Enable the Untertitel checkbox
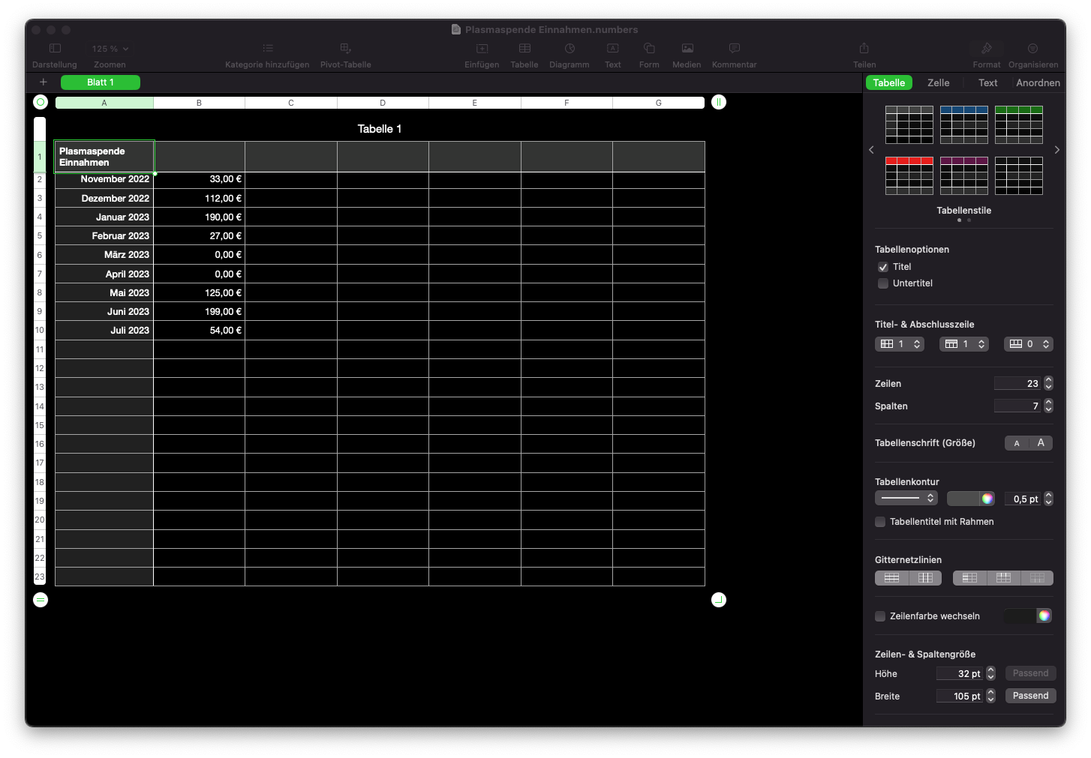The height and width of the screenshot is (758, 1091). [883, 283]
